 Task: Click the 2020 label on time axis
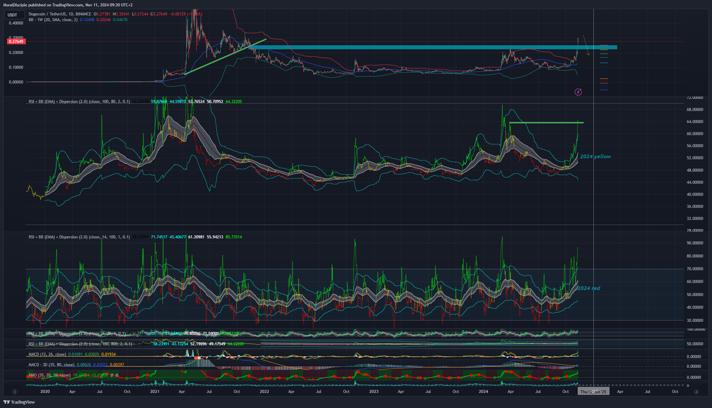click(x=45, y=392)
